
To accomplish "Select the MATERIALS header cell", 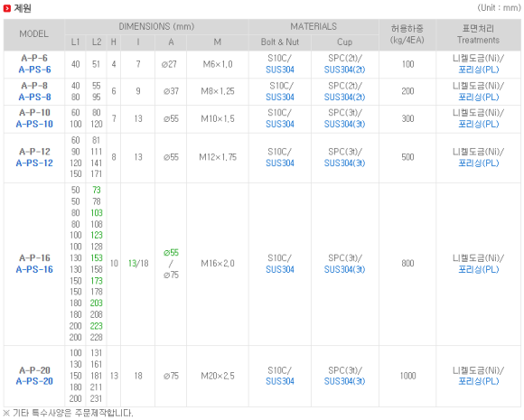I will tap(313, 26).
